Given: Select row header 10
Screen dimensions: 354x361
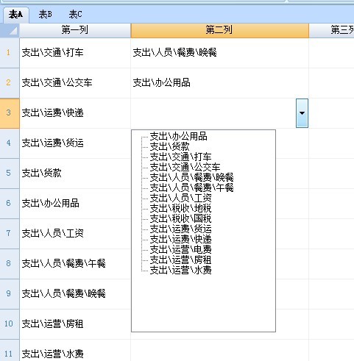Looking at the screenshot, I should (x=10, y=324).
